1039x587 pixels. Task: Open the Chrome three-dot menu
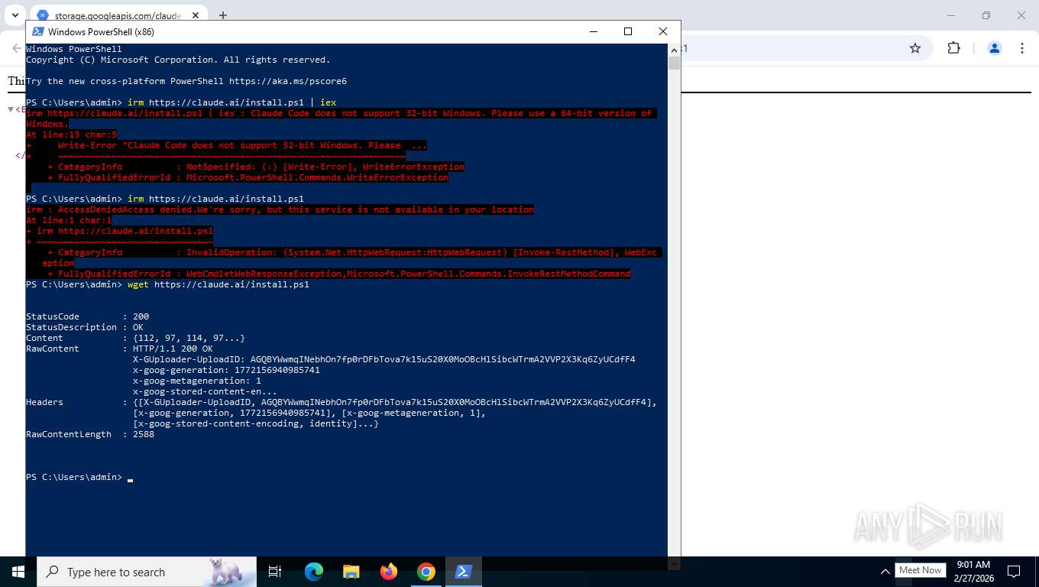click(x=1021, y=47)
